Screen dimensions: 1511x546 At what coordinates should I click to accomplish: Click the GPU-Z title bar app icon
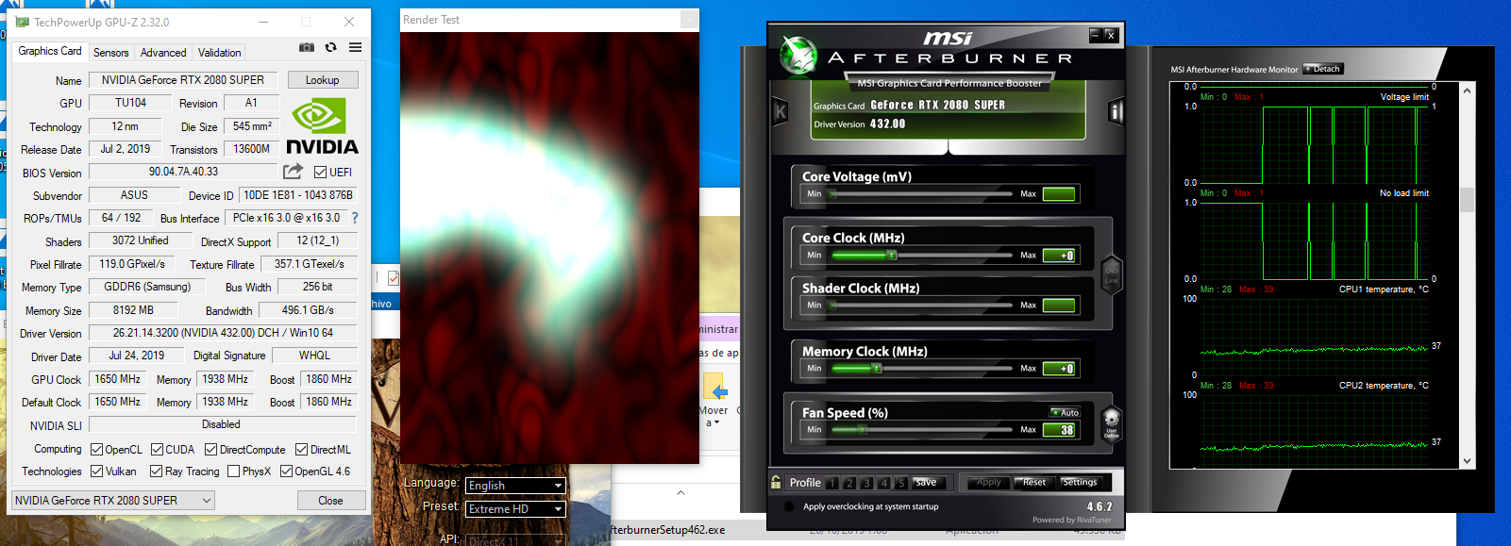point(22,22)
